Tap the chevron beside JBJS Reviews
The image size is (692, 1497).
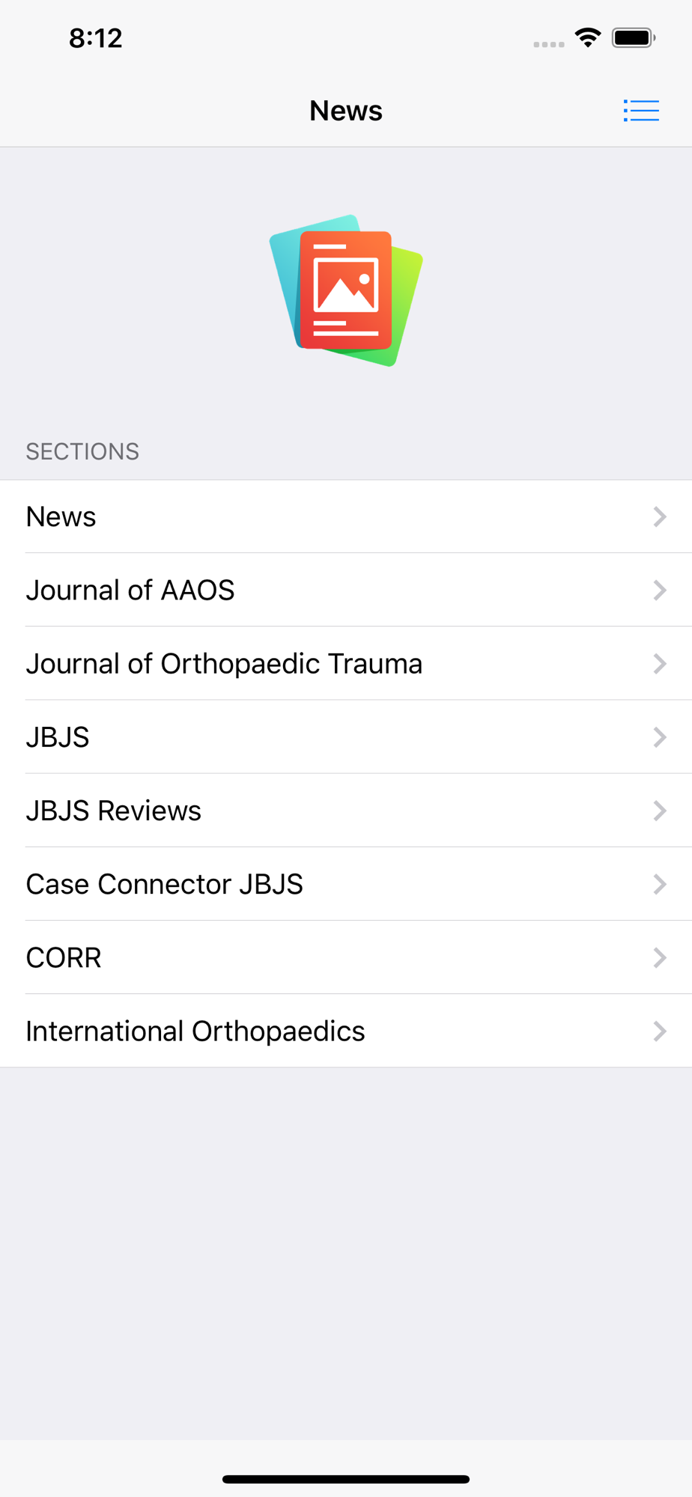point(660,810)
